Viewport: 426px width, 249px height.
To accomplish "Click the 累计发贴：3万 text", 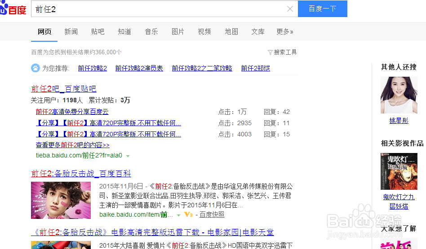I will [110, 100].
